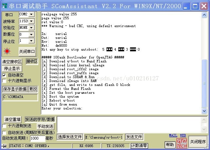The height and width of the screenshot is (150, 210).
Task: Minimize the SComAssistant window
Action: coord(186,6)
